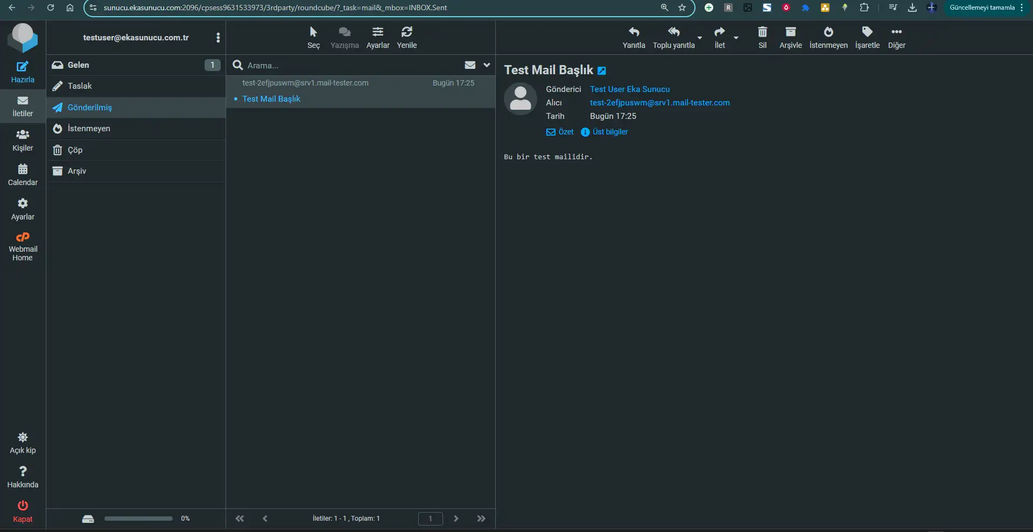Viewport: 1033px width, 532px height.
Task: Reload the page with browser refresh
Action: pyautogui.click(x=51, y=8)
